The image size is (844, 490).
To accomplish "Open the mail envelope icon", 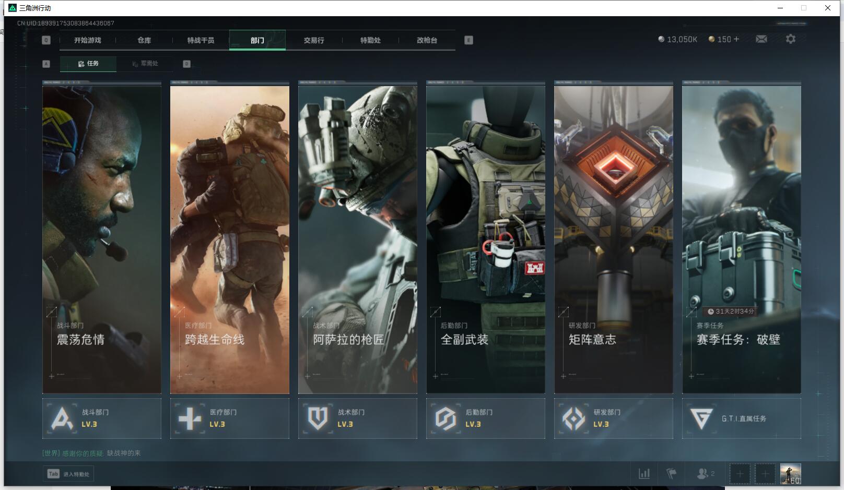I will 761,39.
